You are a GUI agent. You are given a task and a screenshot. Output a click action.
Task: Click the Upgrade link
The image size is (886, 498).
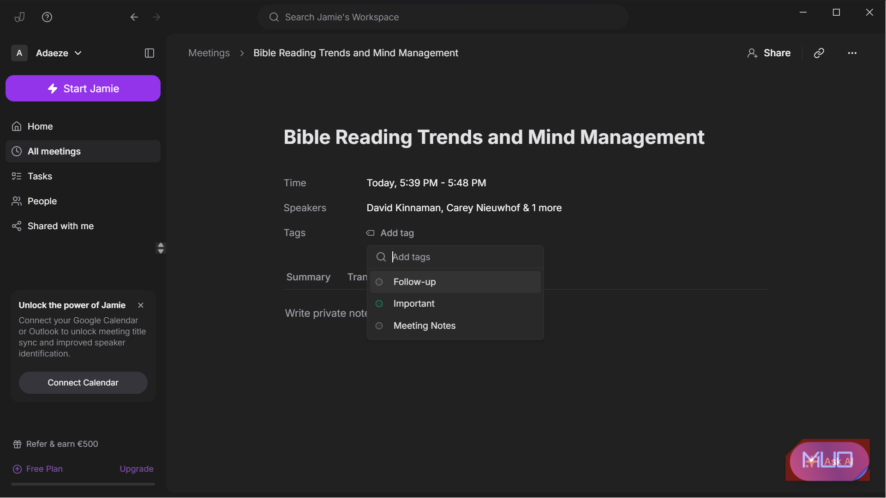click(x=137, y=469)
